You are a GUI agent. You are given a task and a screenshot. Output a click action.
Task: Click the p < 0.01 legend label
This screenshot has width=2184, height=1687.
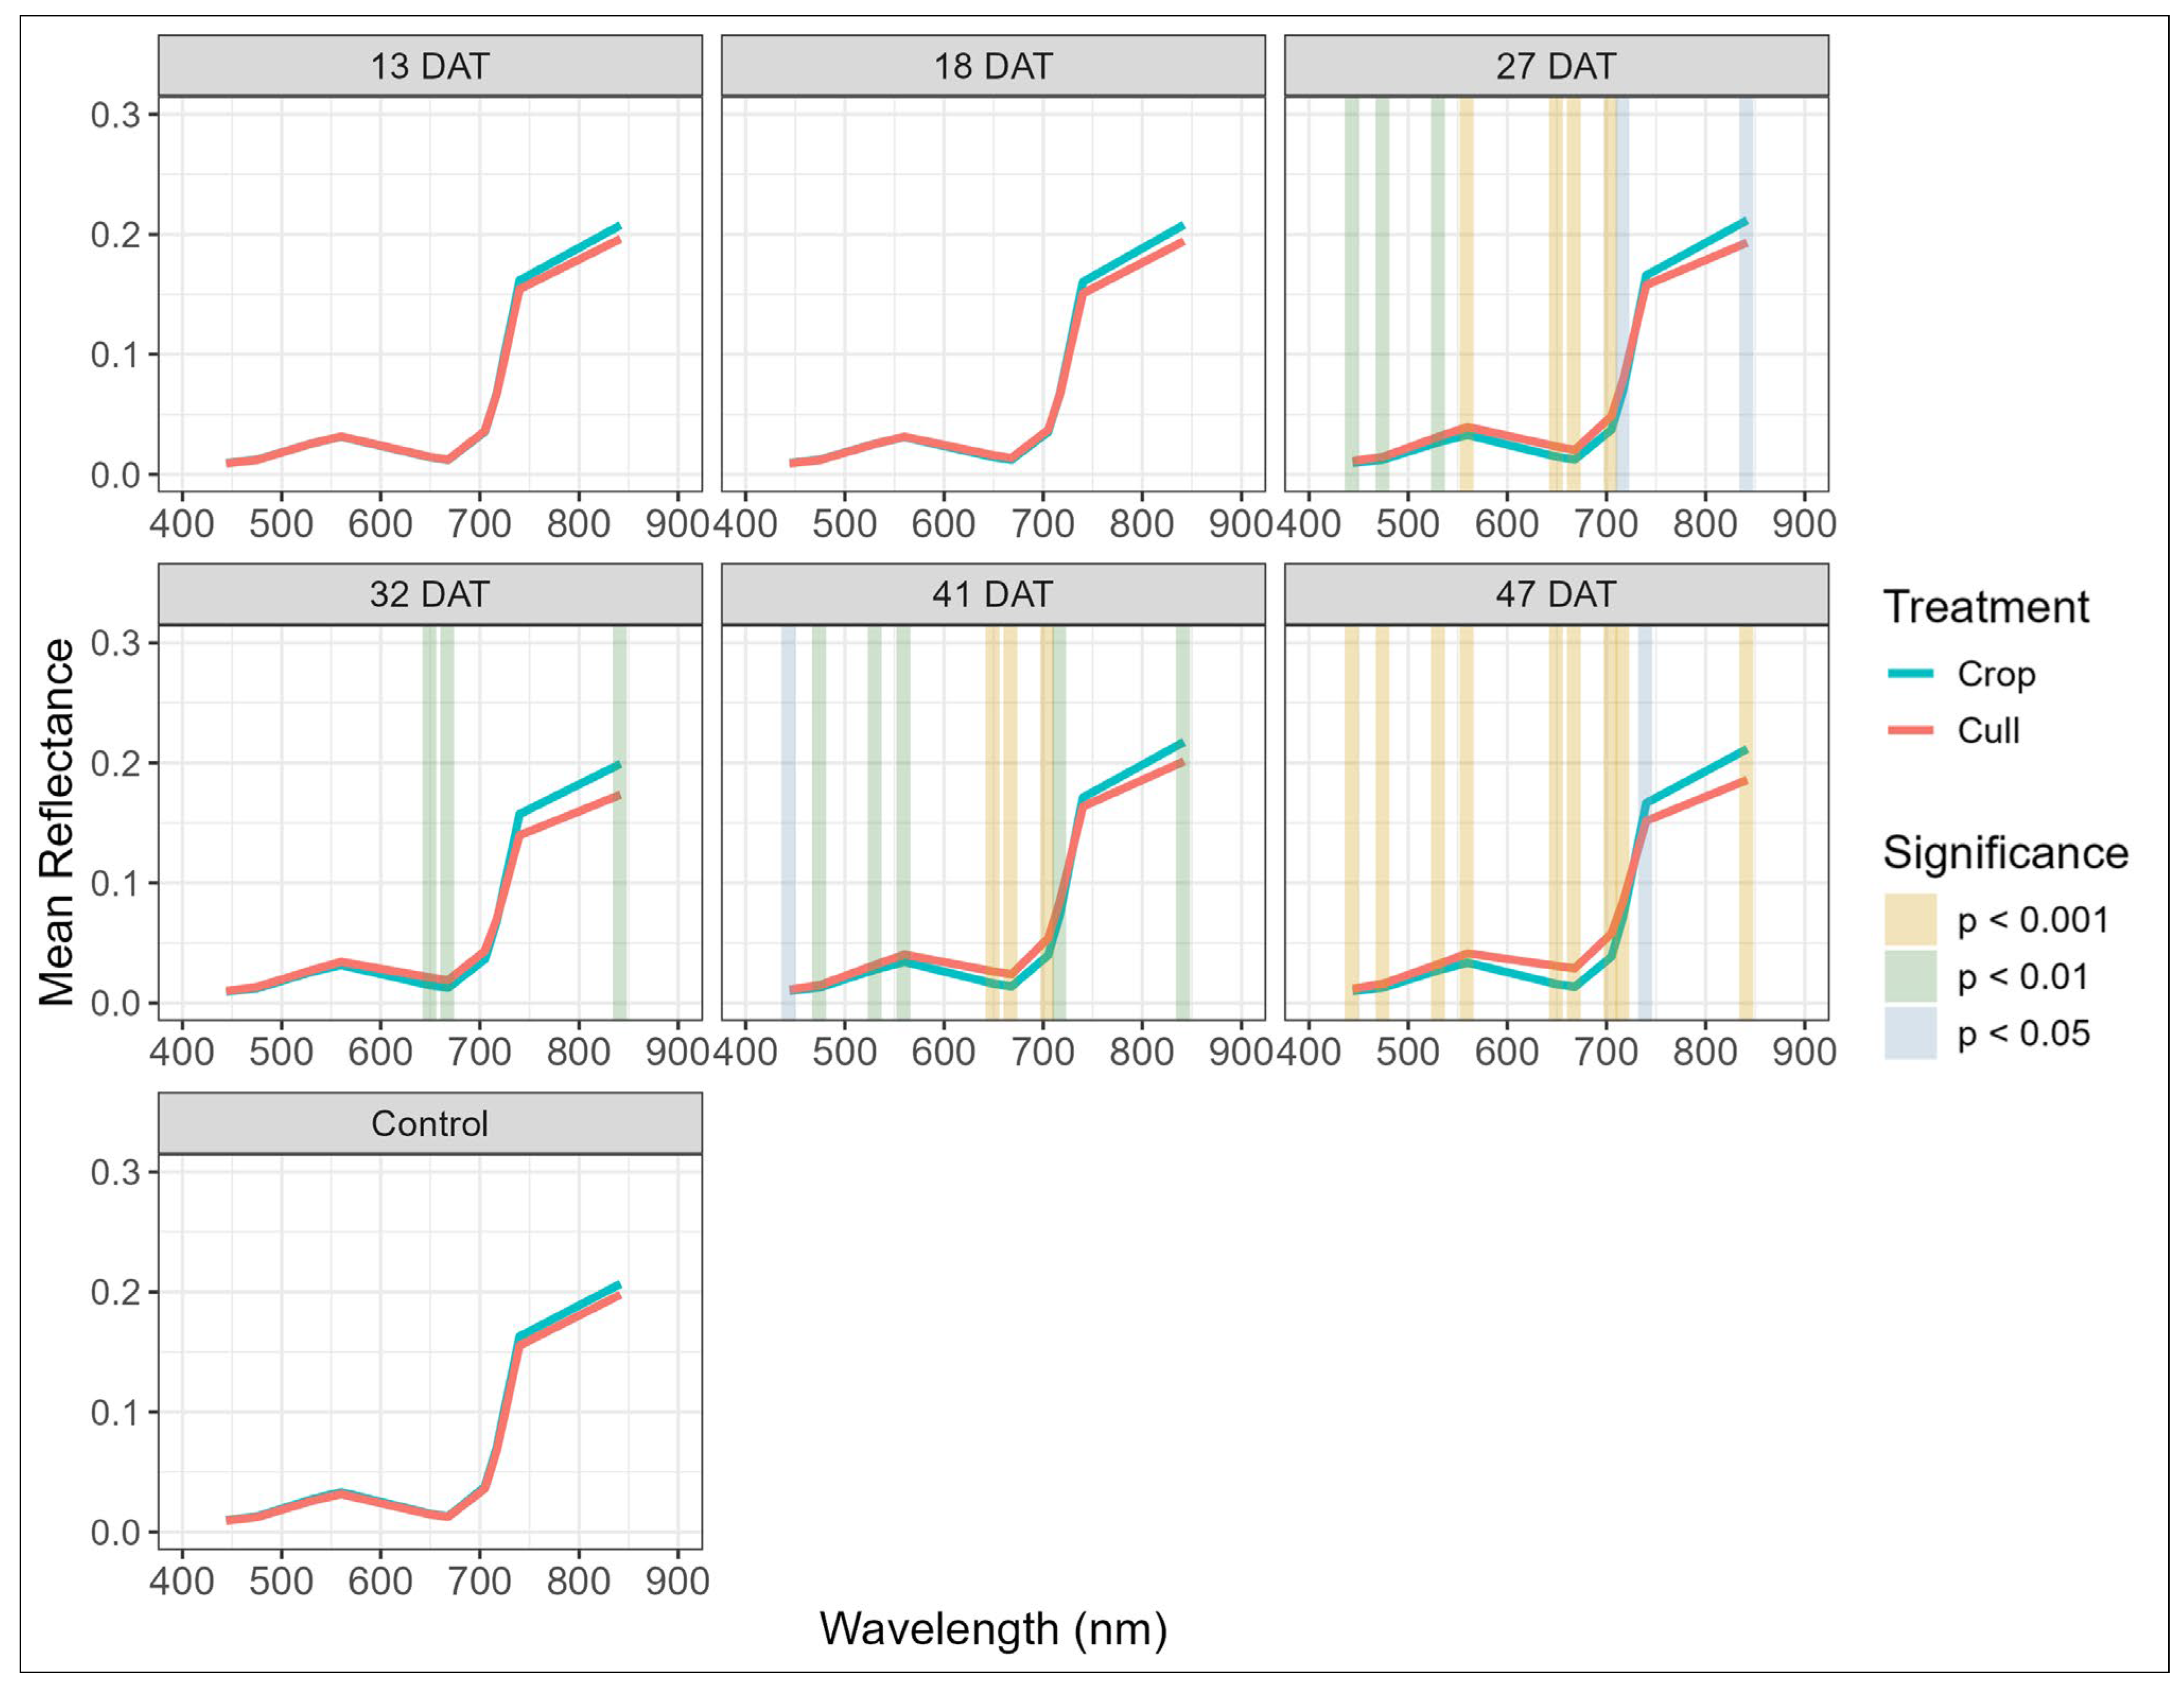coord(2023,977)
